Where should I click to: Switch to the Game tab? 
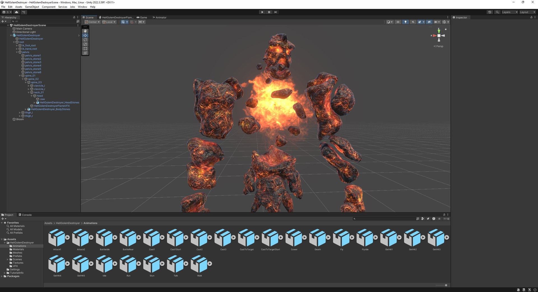point(142,17)
